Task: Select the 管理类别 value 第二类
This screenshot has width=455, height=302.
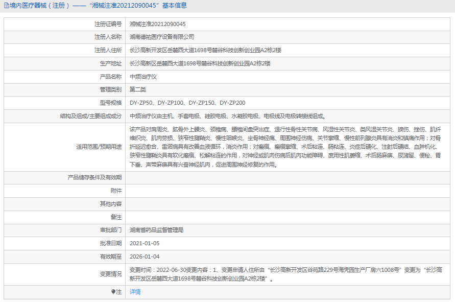Action: point(137,89)
